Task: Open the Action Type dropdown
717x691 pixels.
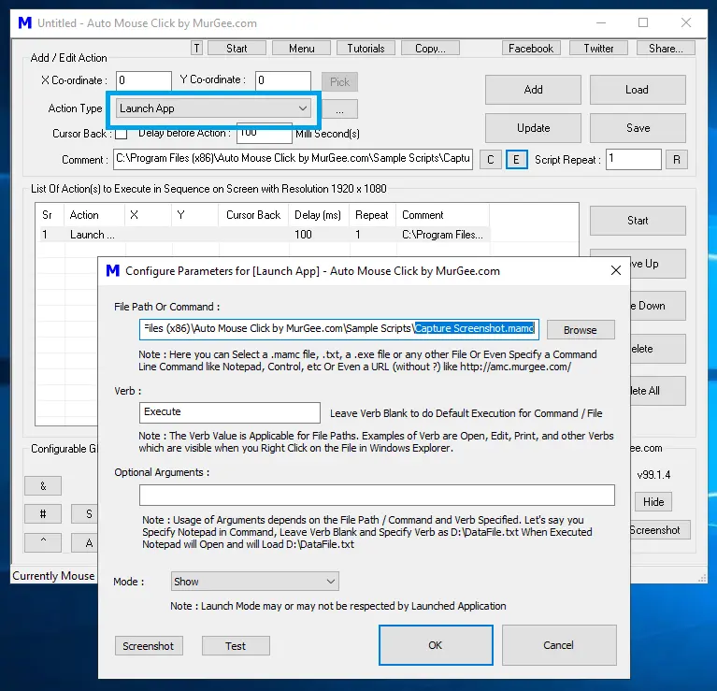Action: pyautogui.click(x=213, y=108)
